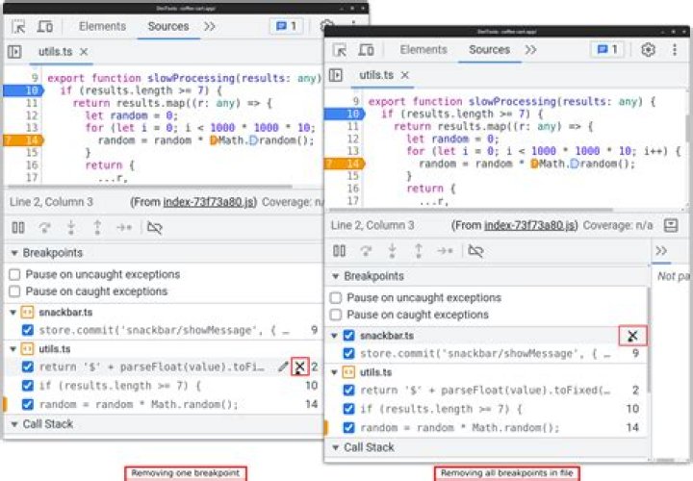Toggle Pause on uncaught exceptions in right window

click(x=336, y=298)
